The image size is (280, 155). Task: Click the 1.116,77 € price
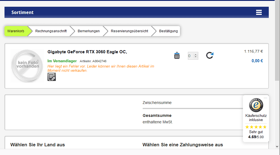(x=253, y=51)
